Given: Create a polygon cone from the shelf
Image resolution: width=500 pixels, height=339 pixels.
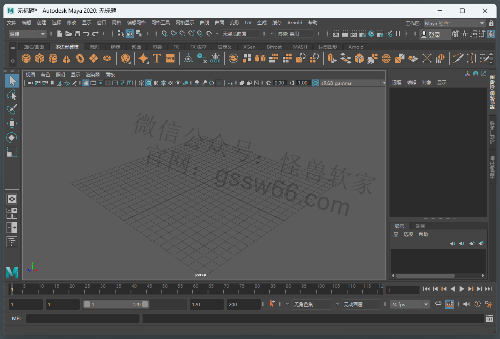Looking at the screenshot, I should (x=67, y=58).
